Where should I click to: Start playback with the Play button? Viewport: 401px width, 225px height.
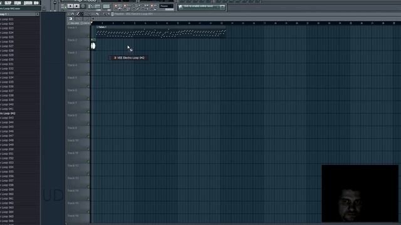(x=71, y=6)
